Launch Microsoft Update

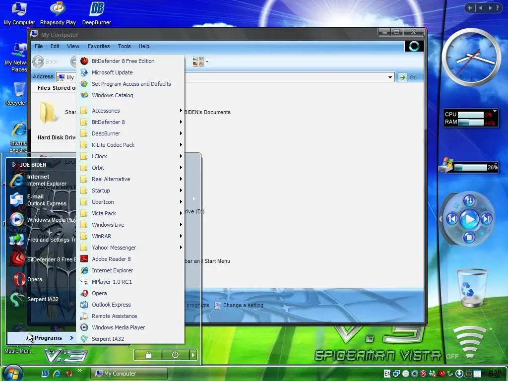[130, 72]
